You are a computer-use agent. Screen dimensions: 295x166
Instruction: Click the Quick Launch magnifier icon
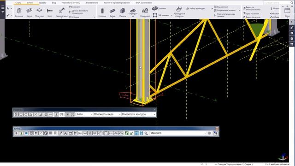292,3
